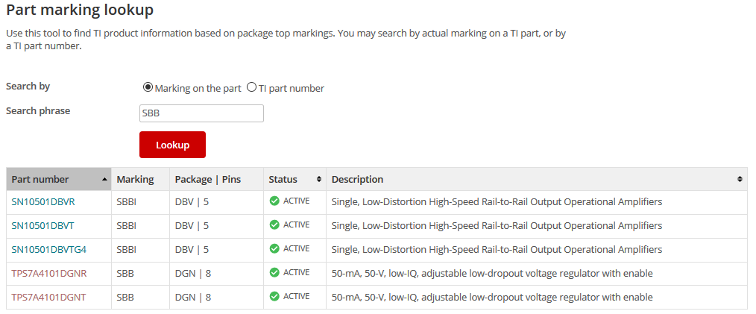Click the Package | Pins column header

208,180
